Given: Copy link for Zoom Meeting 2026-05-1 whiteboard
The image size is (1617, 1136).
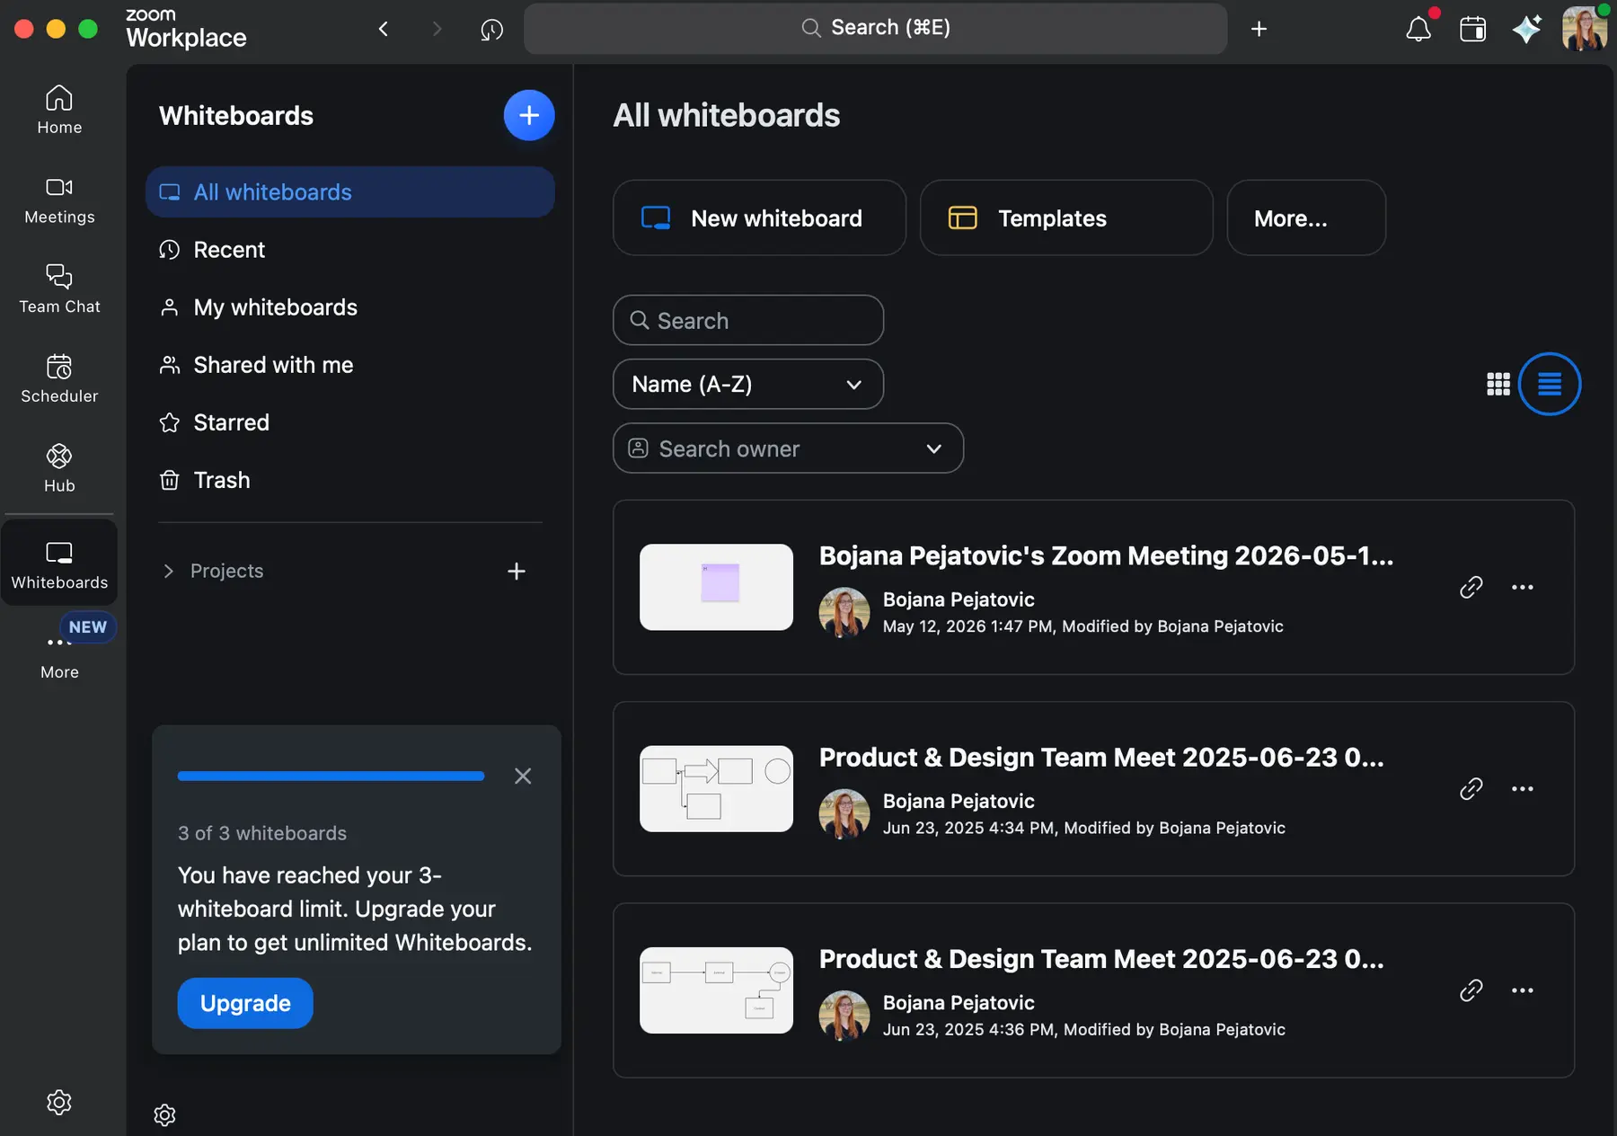Looking at the screenshot, I should pos(1471,587).
